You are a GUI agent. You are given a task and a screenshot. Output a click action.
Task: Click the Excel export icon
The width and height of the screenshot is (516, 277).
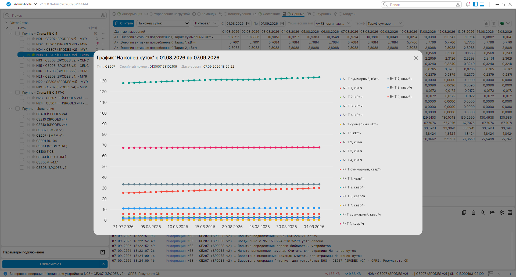click(501, 23)
